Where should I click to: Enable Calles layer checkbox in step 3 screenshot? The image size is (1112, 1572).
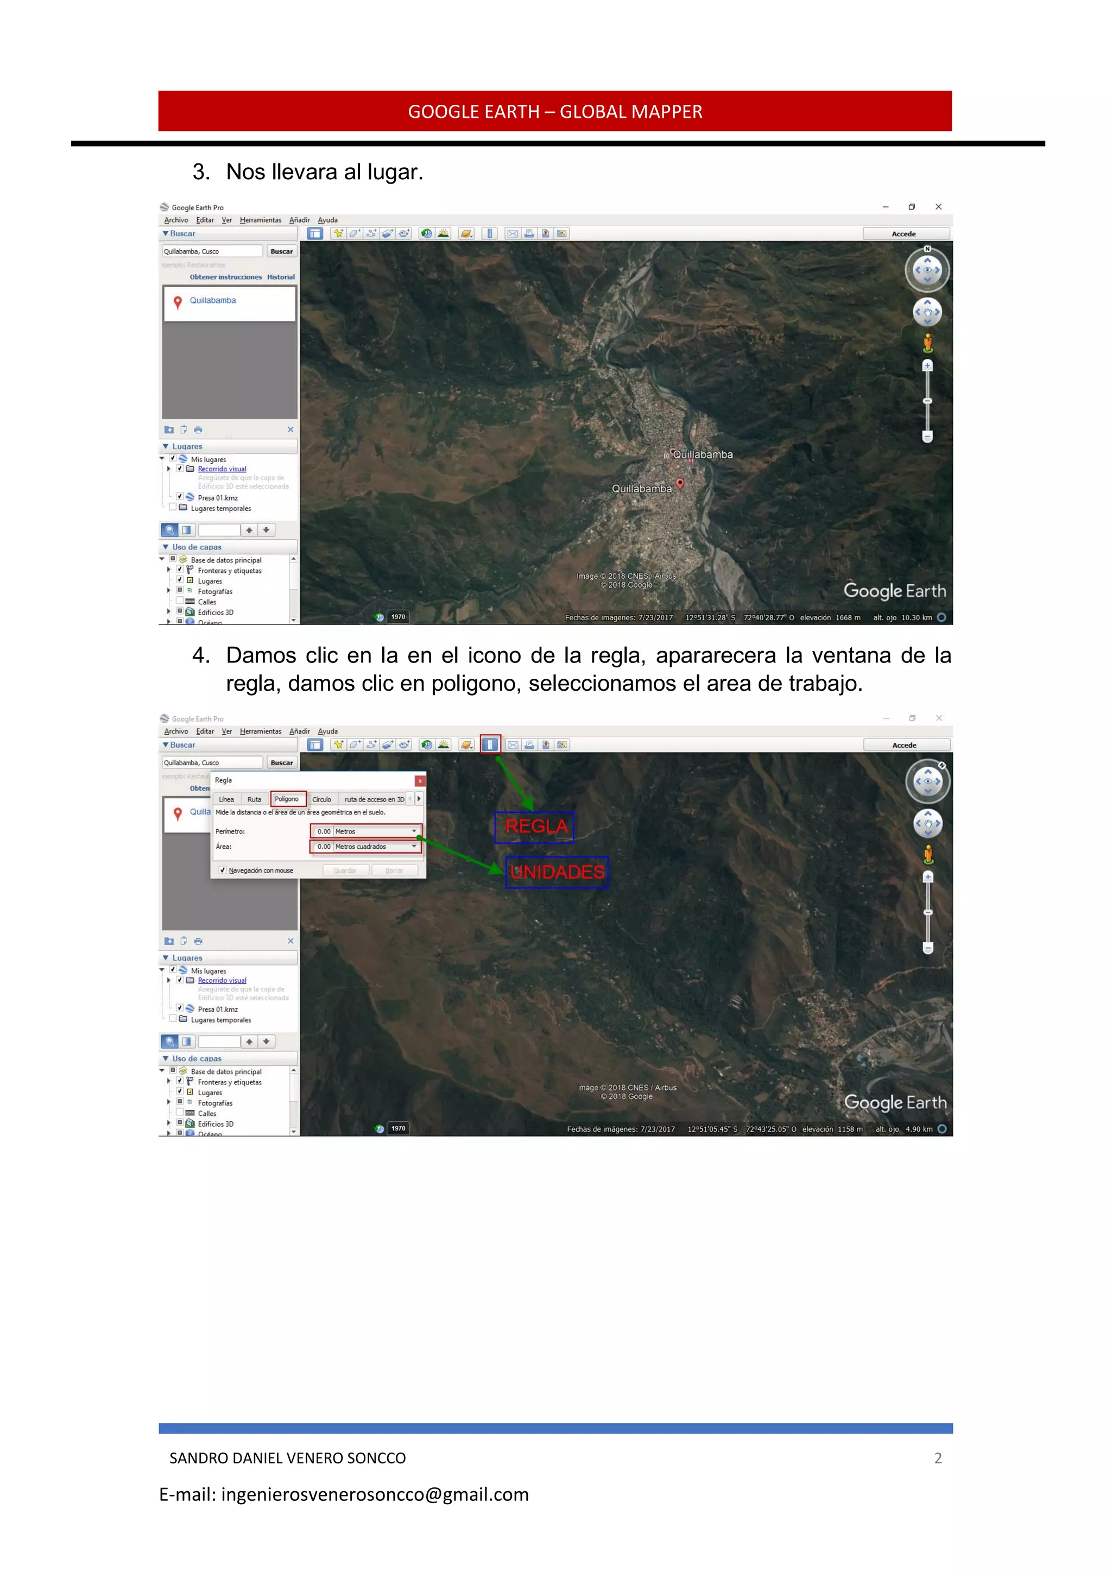pos(180,601)
